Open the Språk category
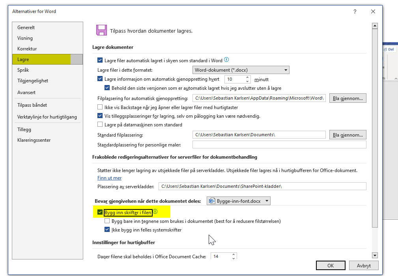 click(x=47, y=70)
